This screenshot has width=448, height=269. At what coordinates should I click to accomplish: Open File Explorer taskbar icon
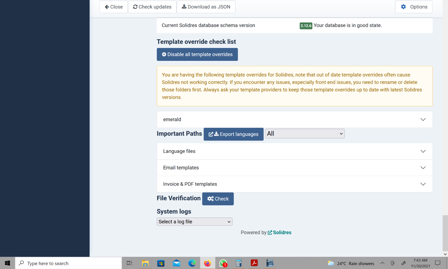[x=145, y=263]
